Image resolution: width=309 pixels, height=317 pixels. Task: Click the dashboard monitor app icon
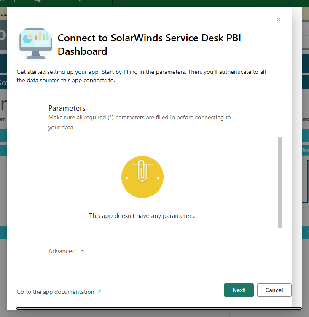[35, 44]
